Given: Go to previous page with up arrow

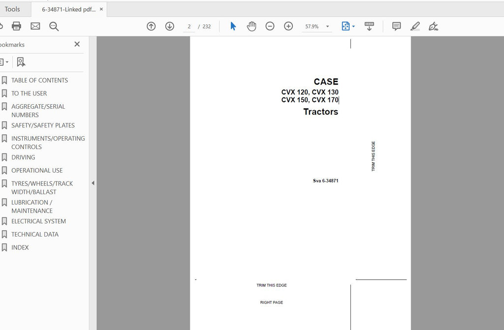Looking at the screenshot, I should coord(151,27).
